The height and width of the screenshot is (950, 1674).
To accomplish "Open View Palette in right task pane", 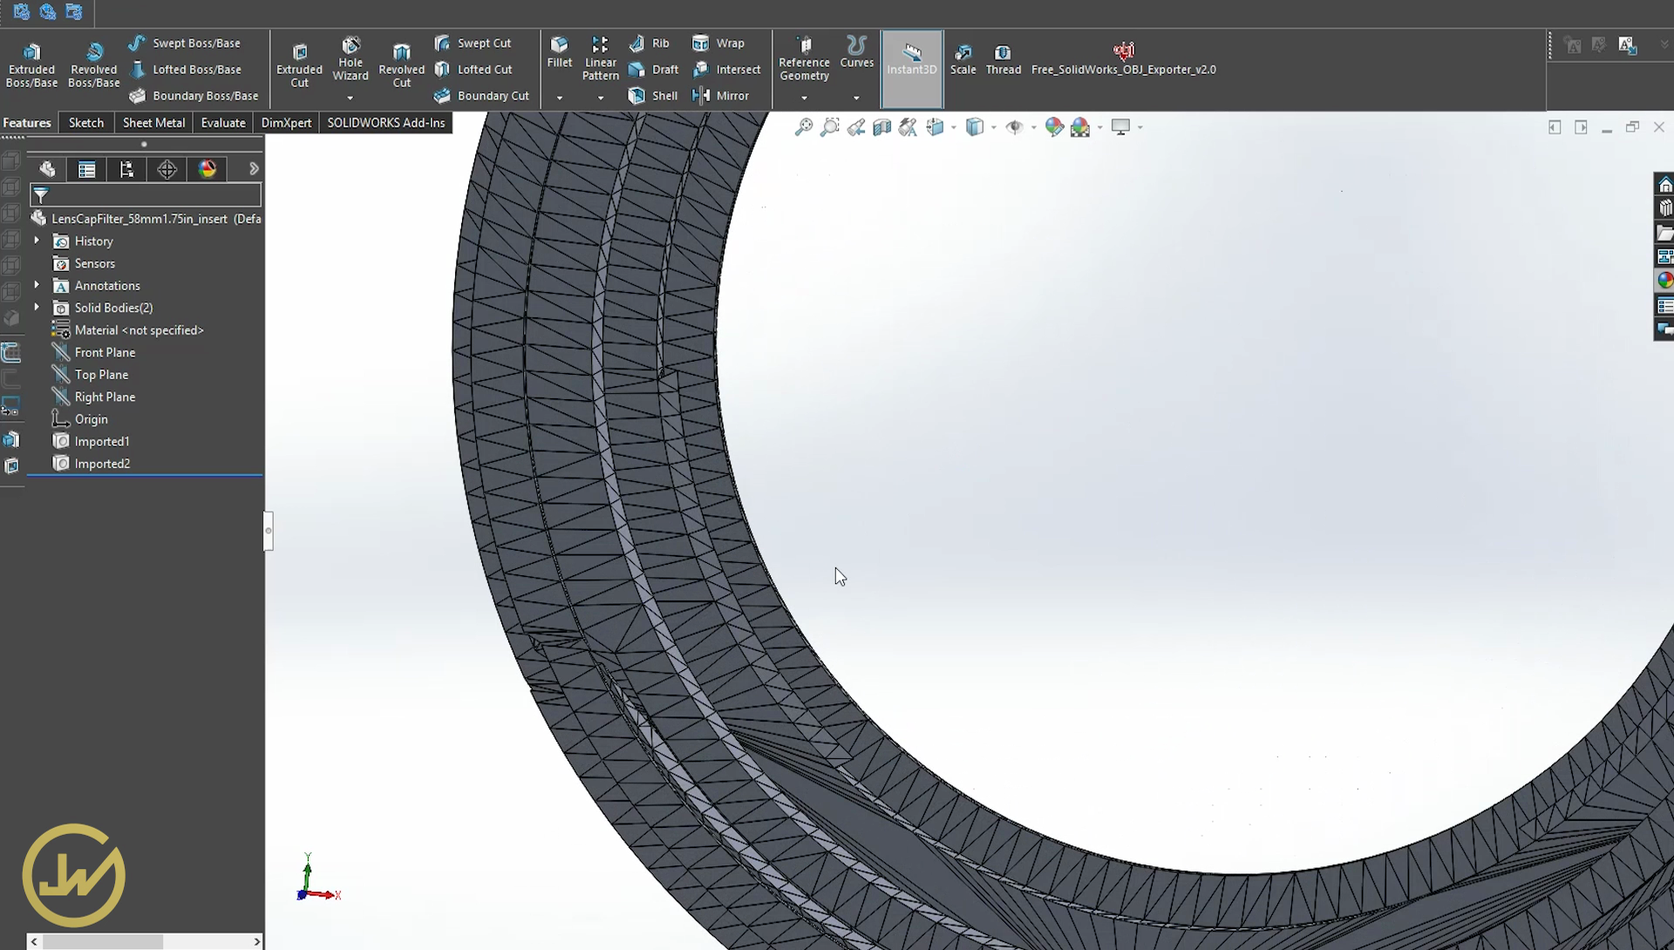I will 1664,257.
